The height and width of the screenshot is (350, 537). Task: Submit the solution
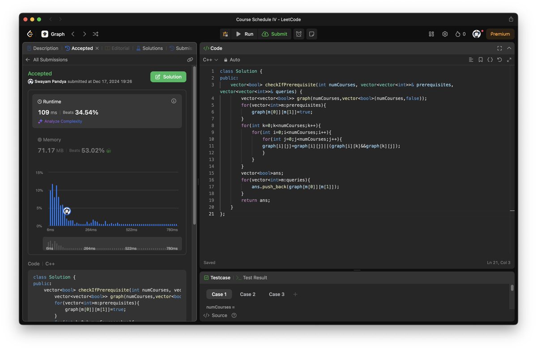[274, 34]
